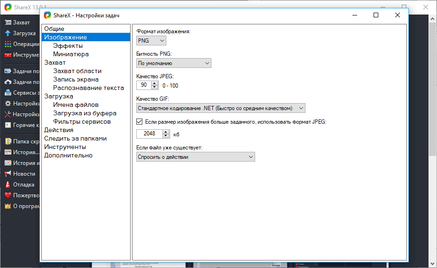Minimize the task settings window
This screenshot has height=268, width=437.
pos(354,15)
